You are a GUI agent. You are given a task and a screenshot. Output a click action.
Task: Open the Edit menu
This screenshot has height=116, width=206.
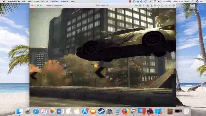pyautogui.click(x=30, y=1)
